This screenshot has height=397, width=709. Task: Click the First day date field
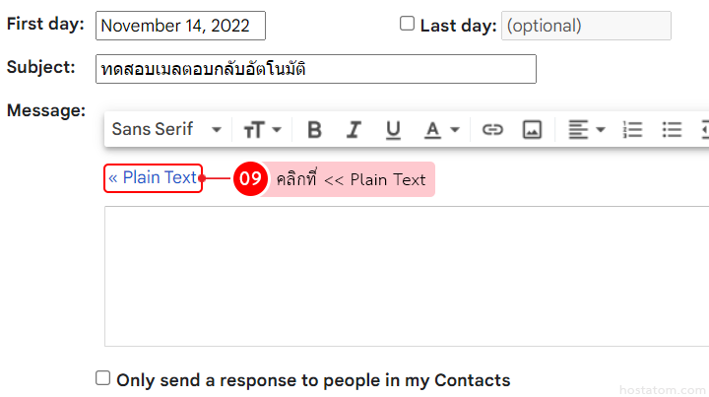pos(180,26)
